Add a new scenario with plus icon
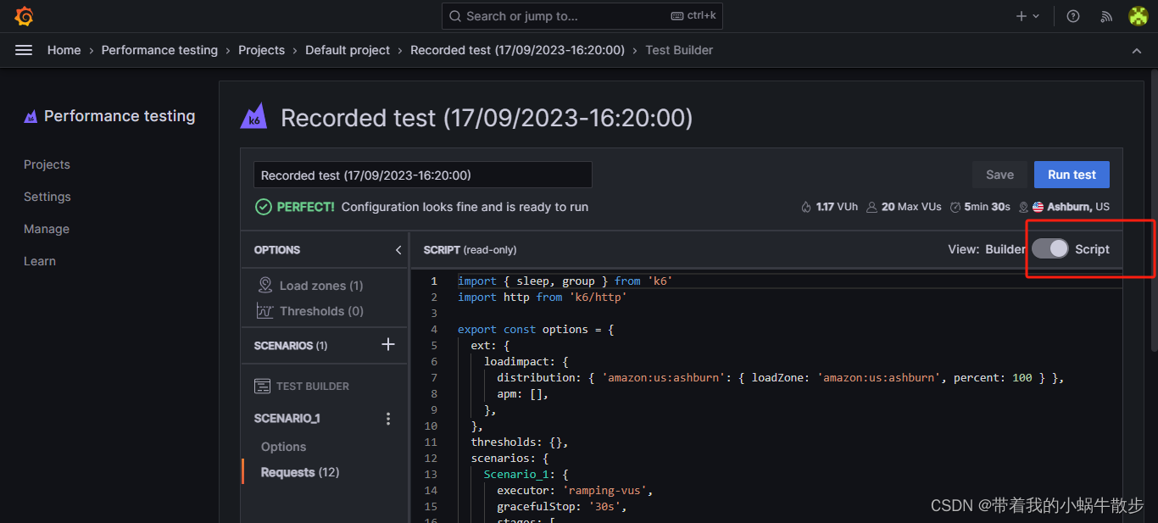 click(388, 344)
